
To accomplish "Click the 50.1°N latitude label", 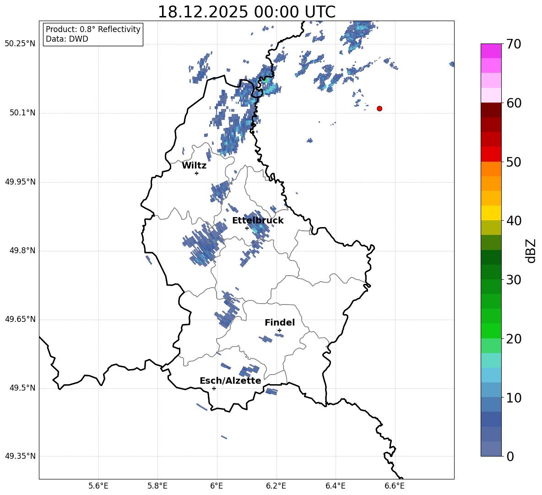I will click(22, 113).
